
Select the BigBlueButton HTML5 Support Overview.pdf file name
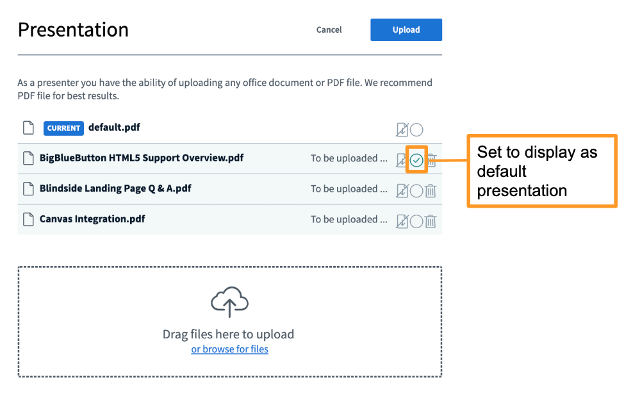click(142, 158)
